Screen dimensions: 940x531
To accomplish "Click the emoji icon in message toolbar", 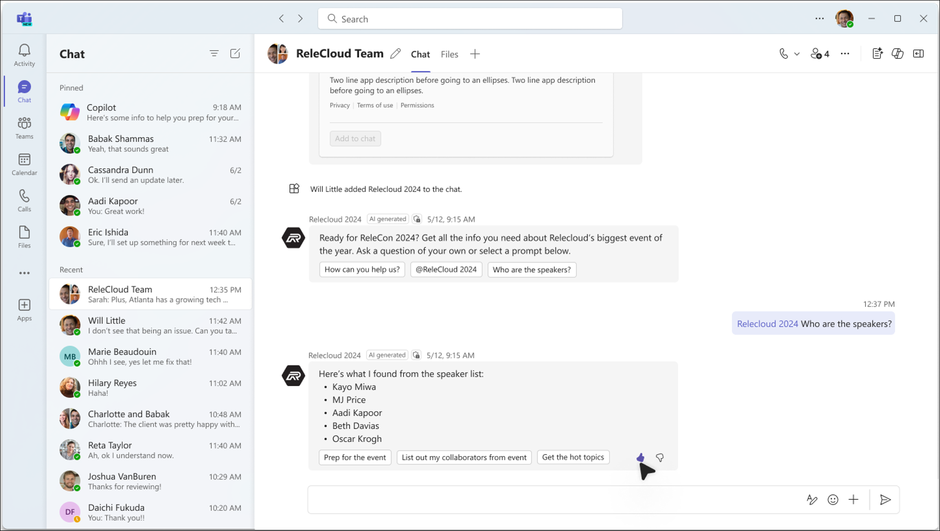I will point(833,499).
